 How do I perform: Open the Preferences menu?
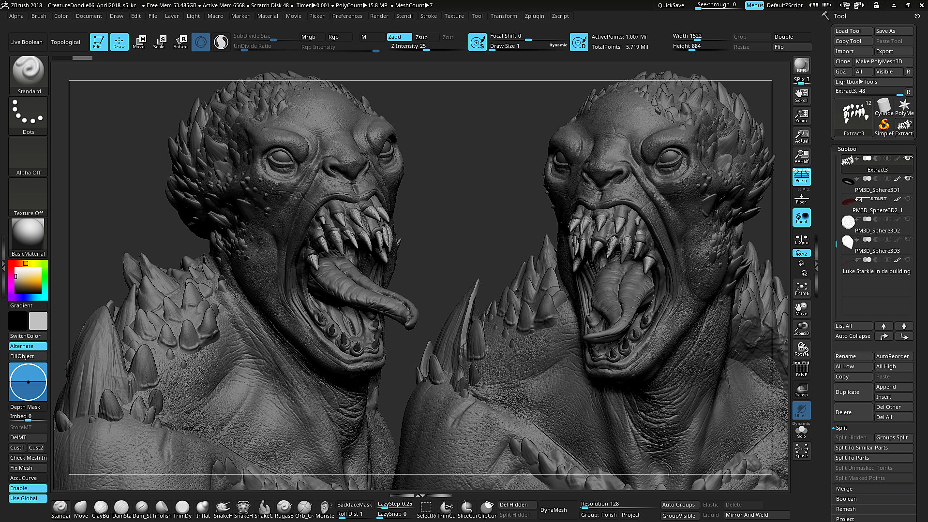(x=347, y=16)
